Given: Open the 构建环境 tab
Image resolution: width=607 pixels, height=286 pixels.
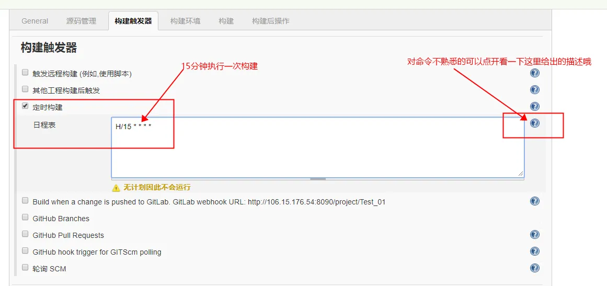Looking at the screenshot, I should point(186,21).
